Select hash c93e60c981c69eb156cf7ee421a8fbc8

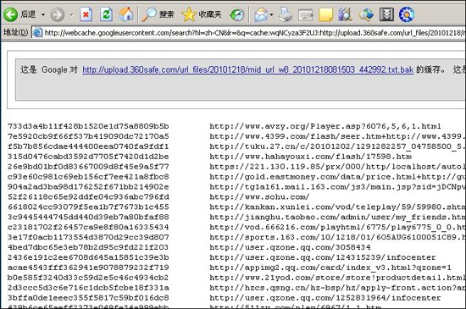88,177
